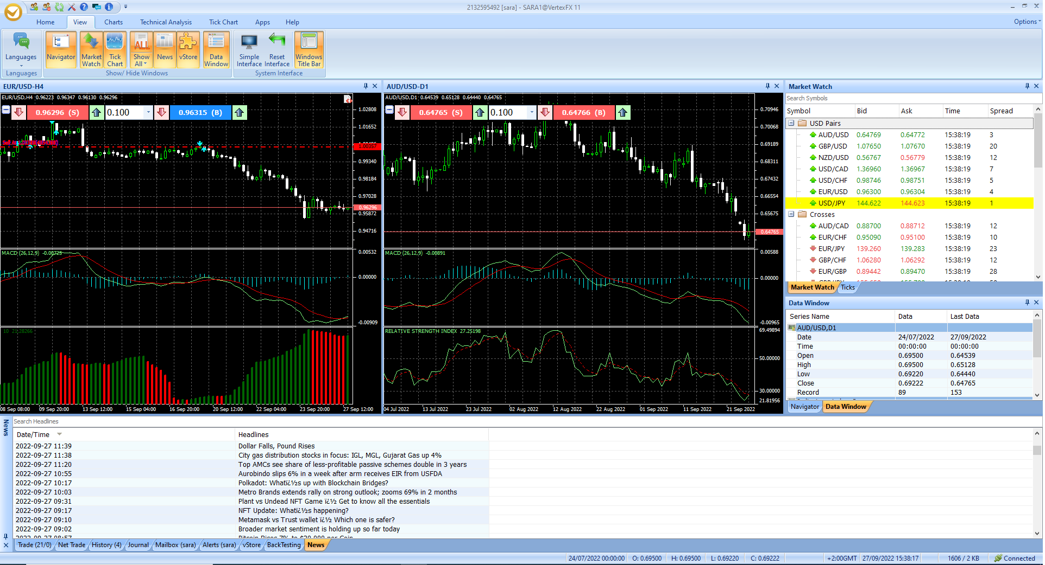The height and width of the screenshot is (565, 1045).
Task: Switch to Simple Interface
Action: click(249, 49)
